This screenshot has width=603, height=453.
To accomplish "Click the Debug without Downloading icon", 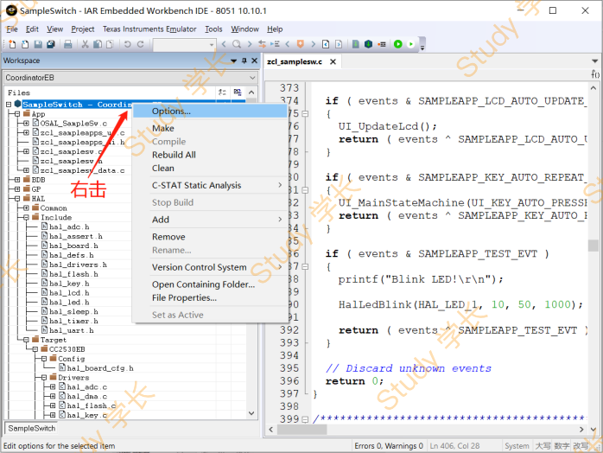I will coord(410,44).
